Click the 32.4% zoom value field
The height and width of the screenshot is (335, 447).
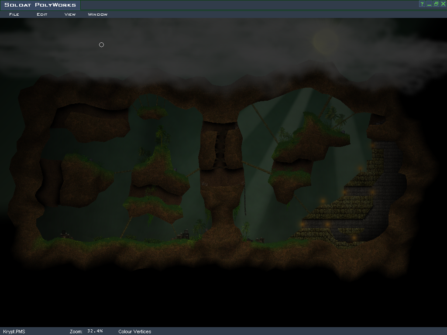point(95,331)
